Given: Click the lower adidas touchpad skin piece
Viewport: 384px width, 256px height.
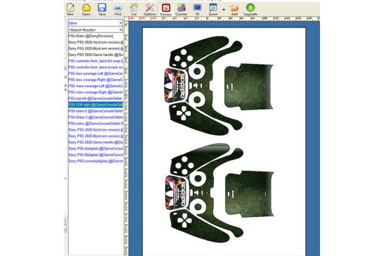Looking at the screenshot, I should click(175, 193).
